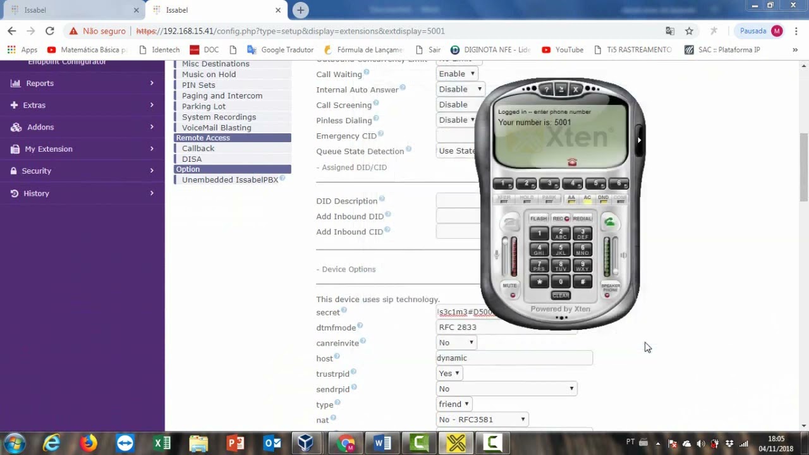Screen dimensions: 809x455
Task: Open Excel from the taskbar
Action: (162, 443)
